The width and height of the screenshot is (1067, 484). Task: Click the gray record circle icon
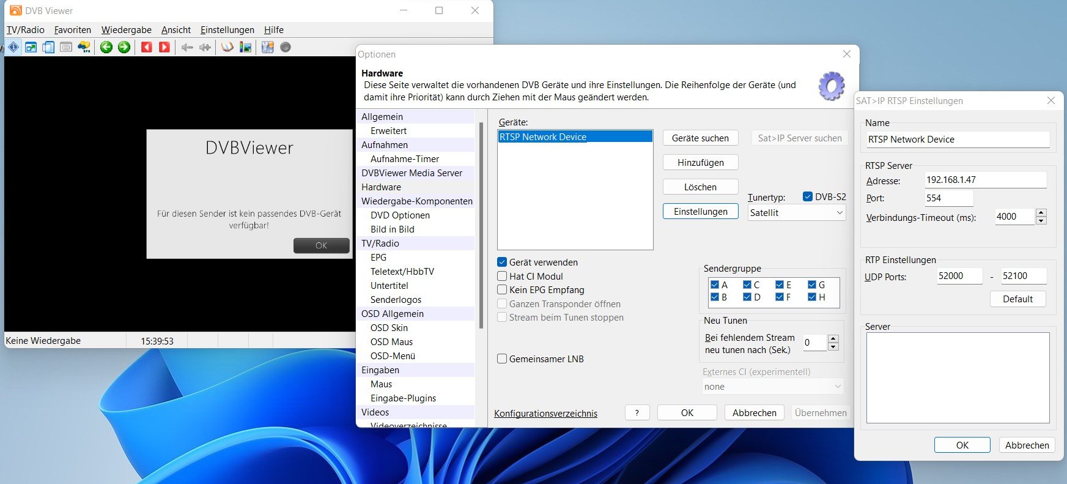286,47
